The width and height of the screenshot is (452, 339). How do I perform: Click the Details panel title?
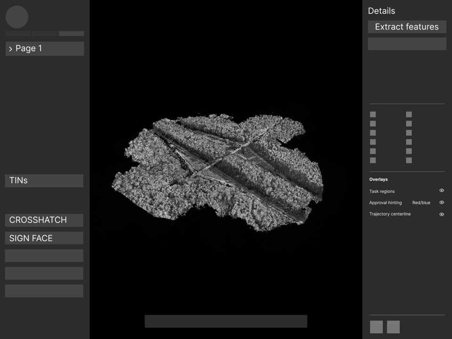tap(381, 11)
